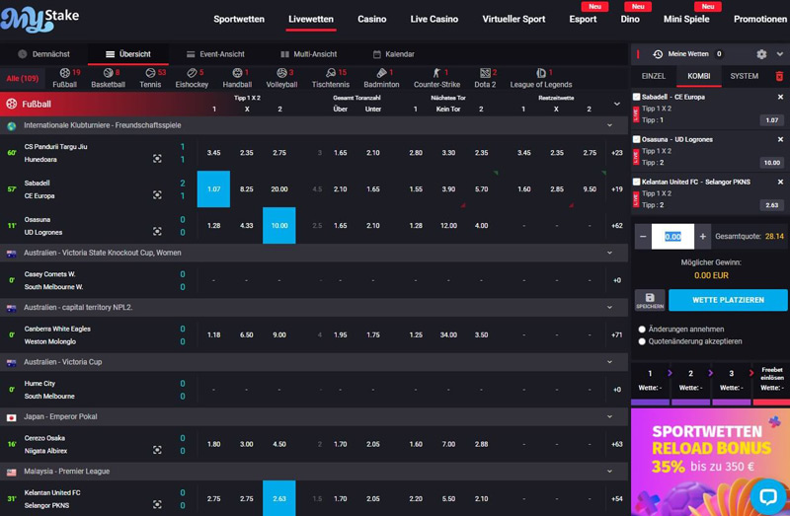Viewport: 790px width, 516px height.
Task: Remove Osasuna - UD Logrones from bet slip
Action: [x=780, y=139]
